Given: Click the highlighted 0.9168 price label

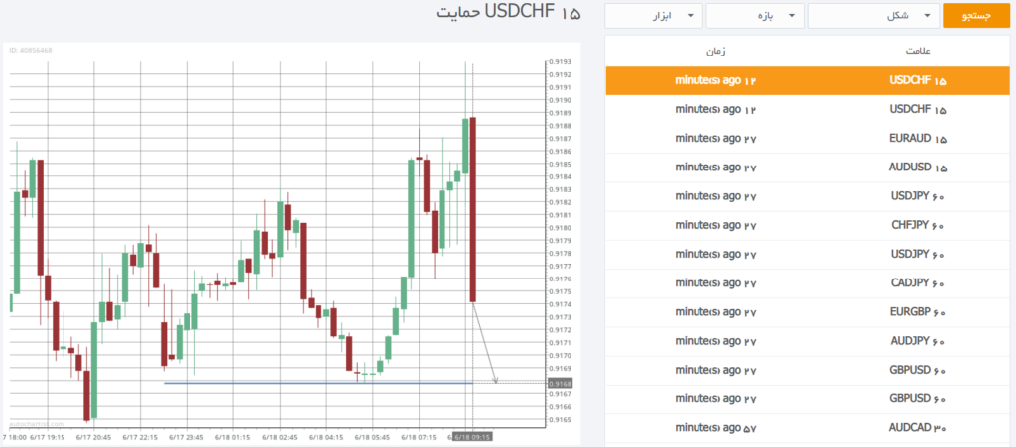Looking at the screenshot, I should (x=560, y=383).
